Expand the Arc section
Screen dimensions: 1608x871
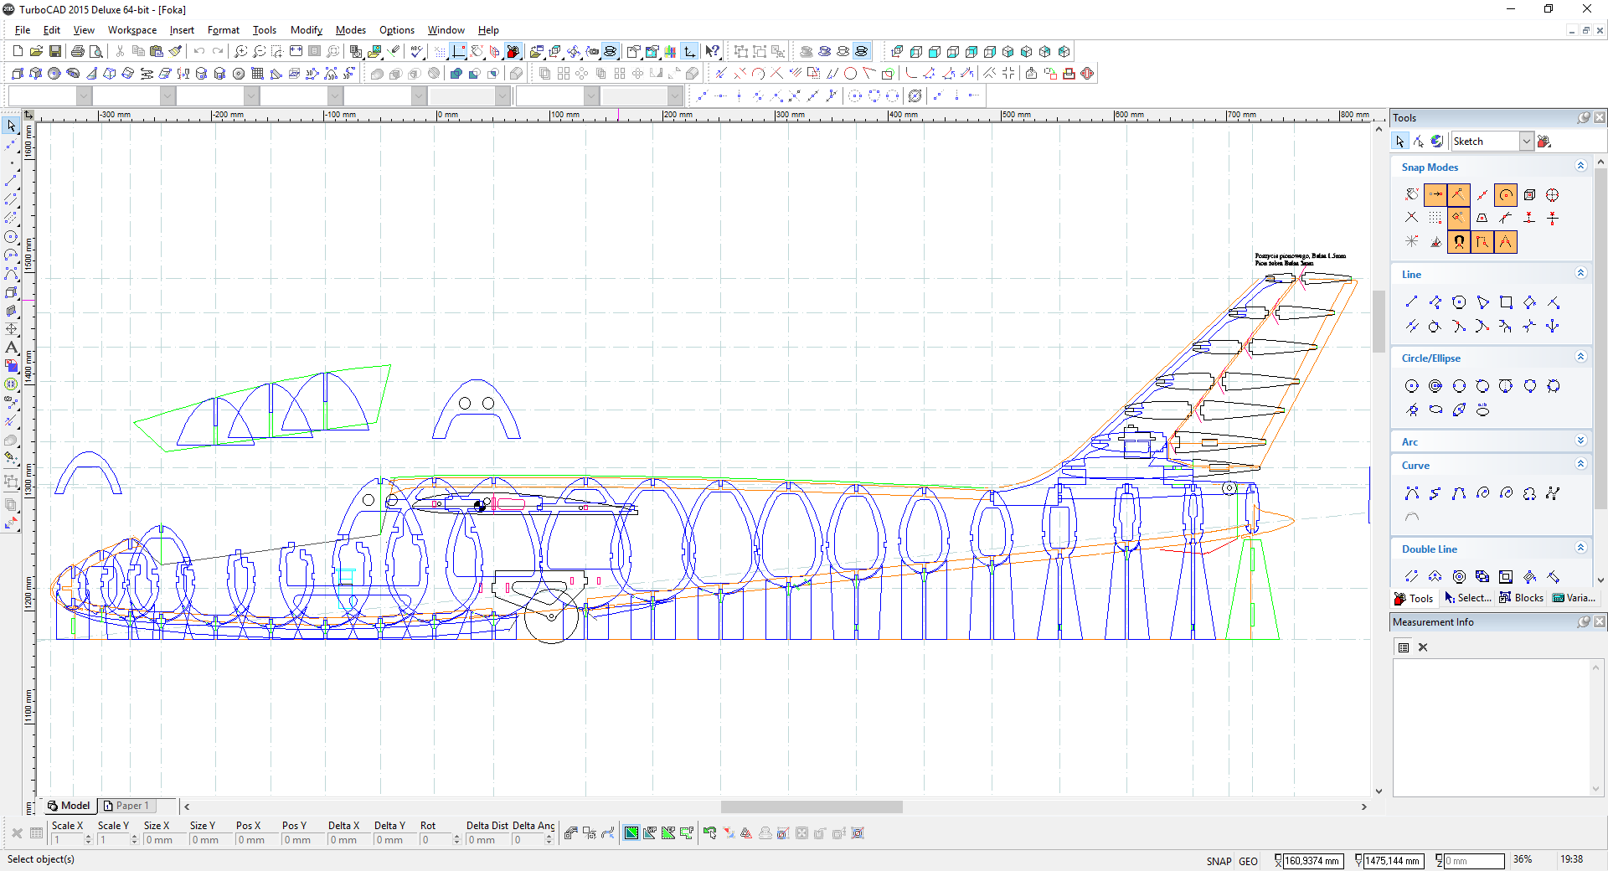pos(1580,441)
